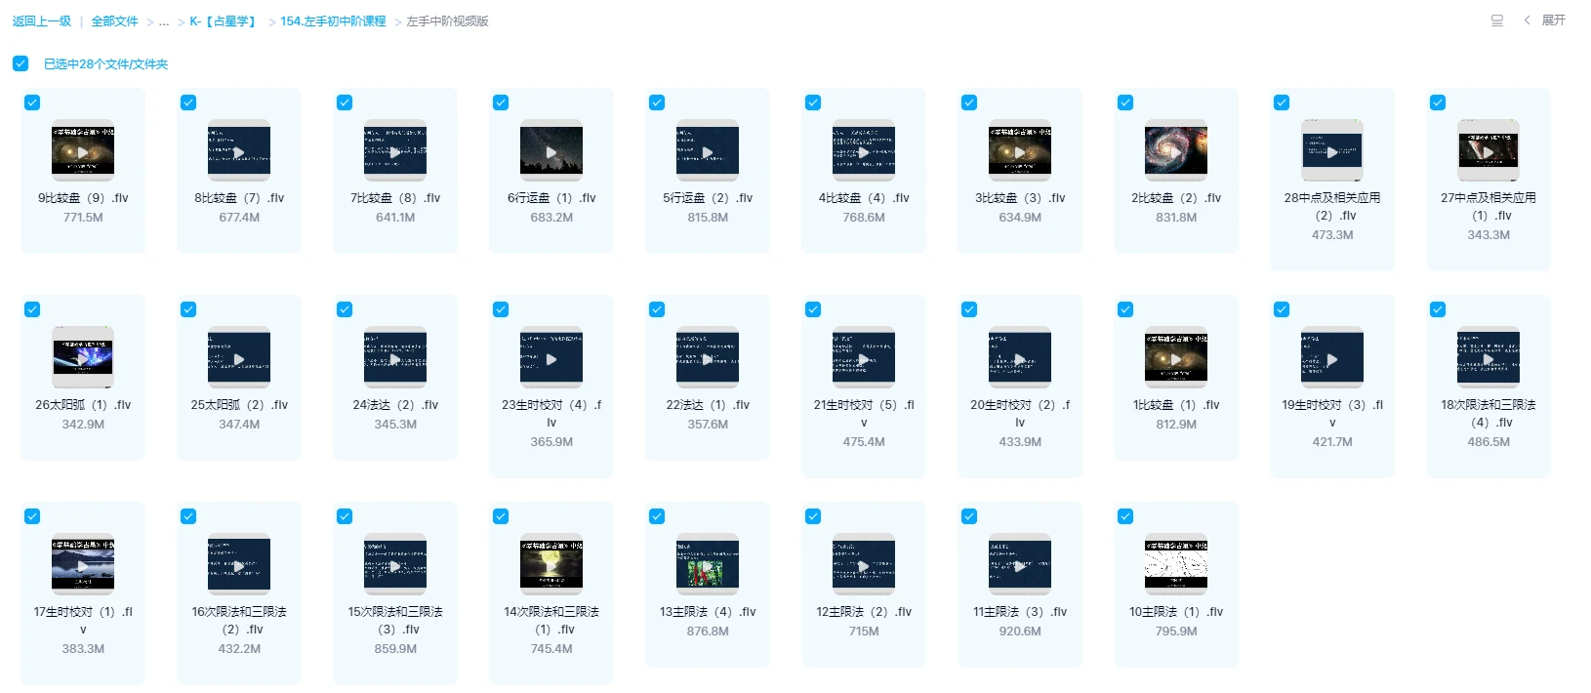Screen dimensions: 1591x693
Task: Click the 已选中28个文件/文件夹 selection label
Action: (105, 64)
